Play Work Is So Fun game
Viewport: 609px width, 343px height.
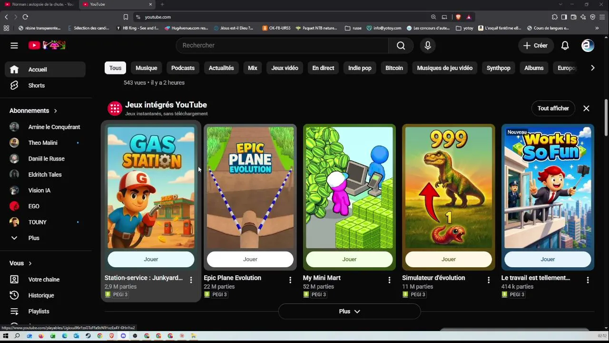click(548, 259)
